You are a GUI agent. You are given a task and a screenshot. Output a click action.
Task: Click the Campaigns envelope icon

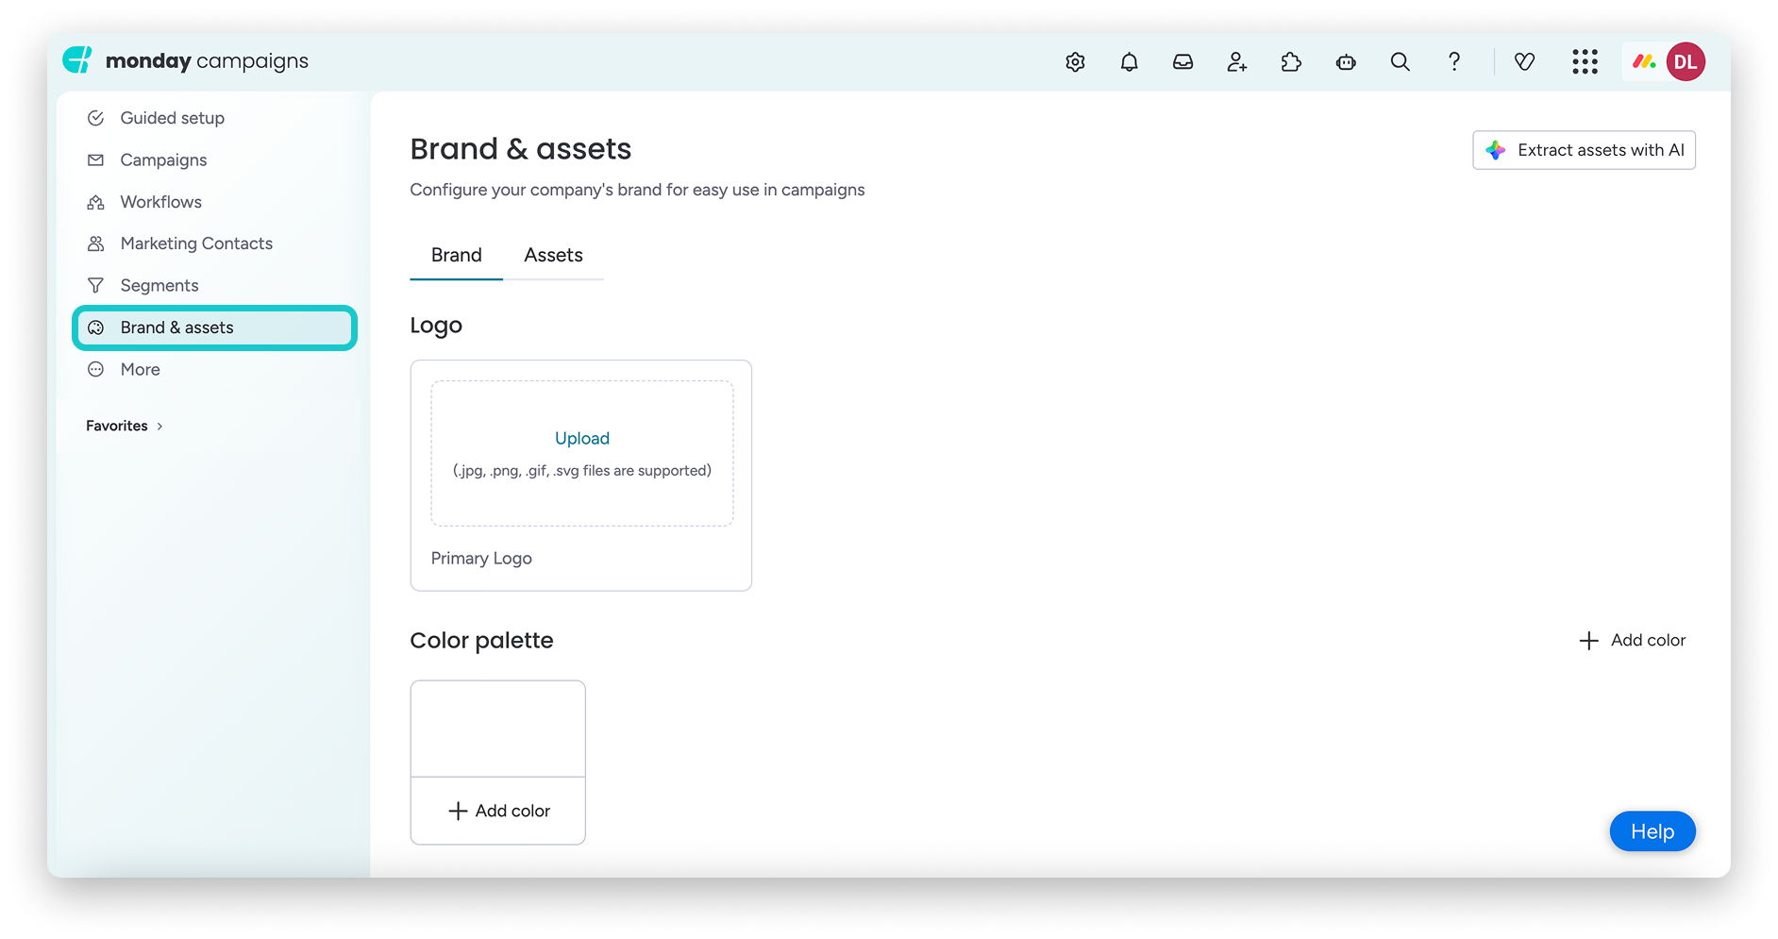click(x=95, y=159)
